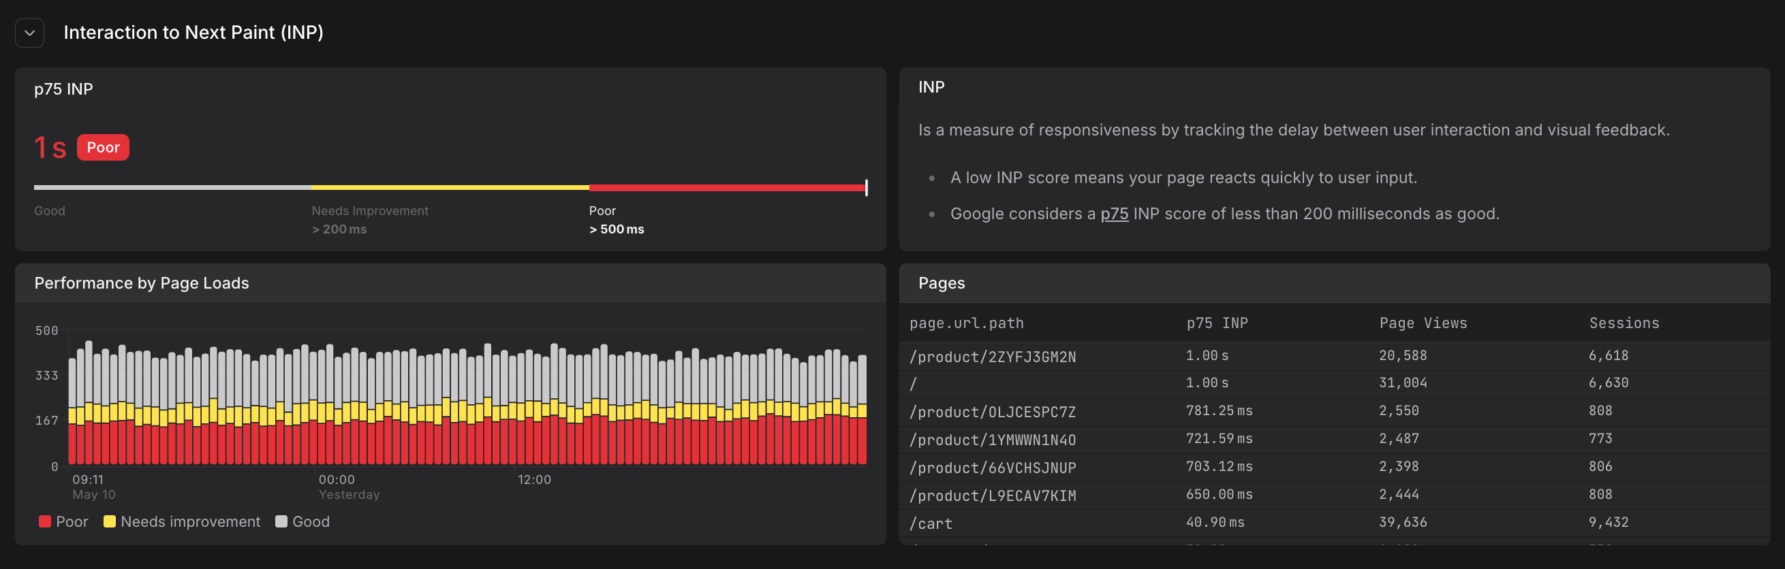Click the red Poor segment of INP gauge

pos(728,188)
